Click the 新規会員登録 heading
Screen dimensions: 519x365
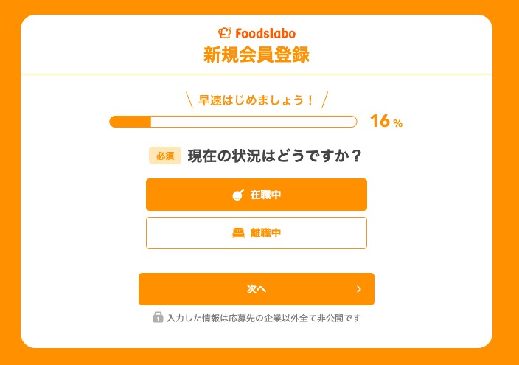tap(257, 55)
